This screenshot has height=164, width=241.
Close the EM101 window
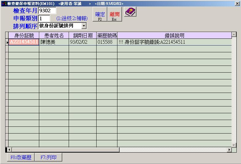[x=237, y=3]
